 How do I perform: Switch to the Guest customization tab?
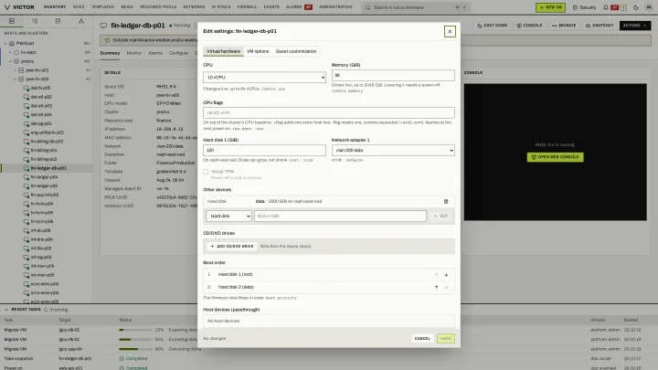pyautogui.click(x=296, y=51)
